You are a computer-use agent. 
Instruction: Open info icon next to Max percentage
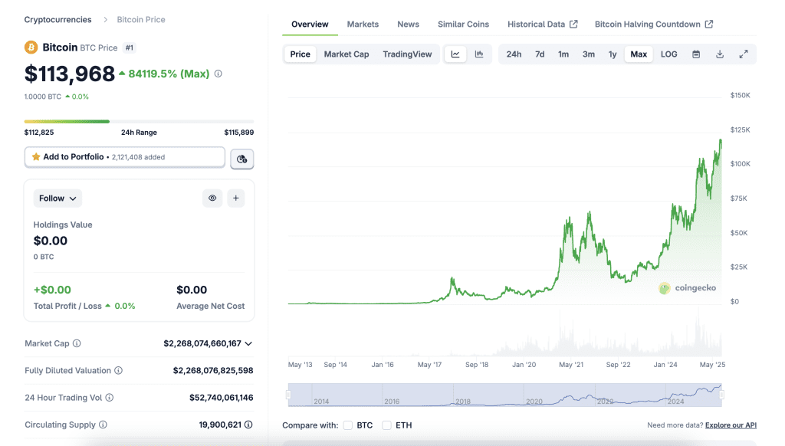(x=218, y=74)
